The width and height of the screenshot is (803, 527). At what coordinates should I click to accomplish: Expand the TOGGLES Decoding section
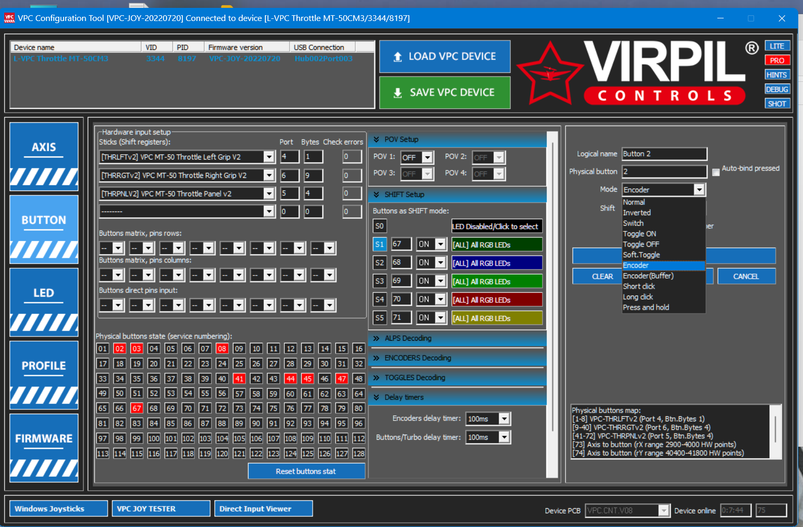(457, 378)
